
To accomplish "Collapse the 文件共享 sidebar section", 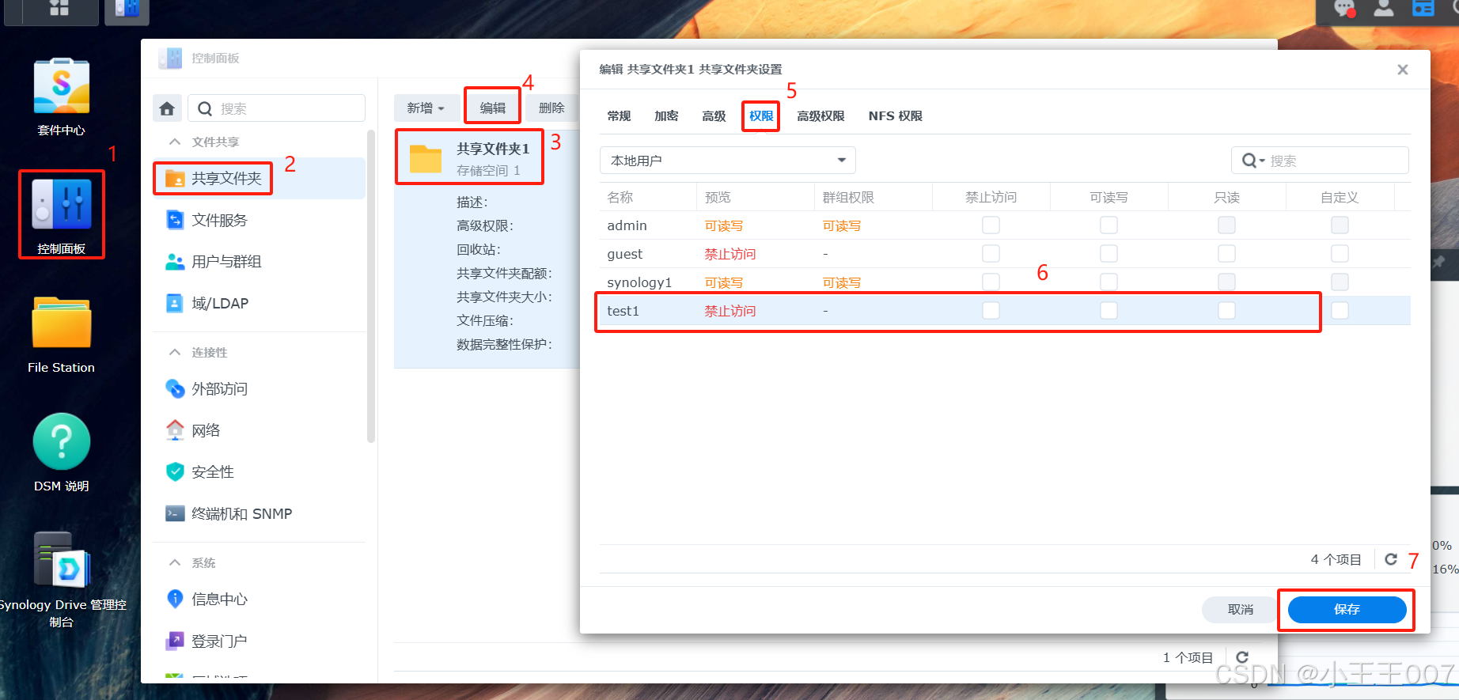I will pyautogui.click(x=175, y=142).
